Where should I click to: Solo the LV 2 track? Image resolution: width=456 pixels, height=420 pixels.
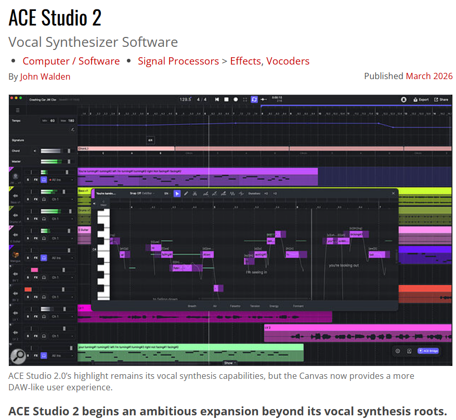tap(28, 336)
